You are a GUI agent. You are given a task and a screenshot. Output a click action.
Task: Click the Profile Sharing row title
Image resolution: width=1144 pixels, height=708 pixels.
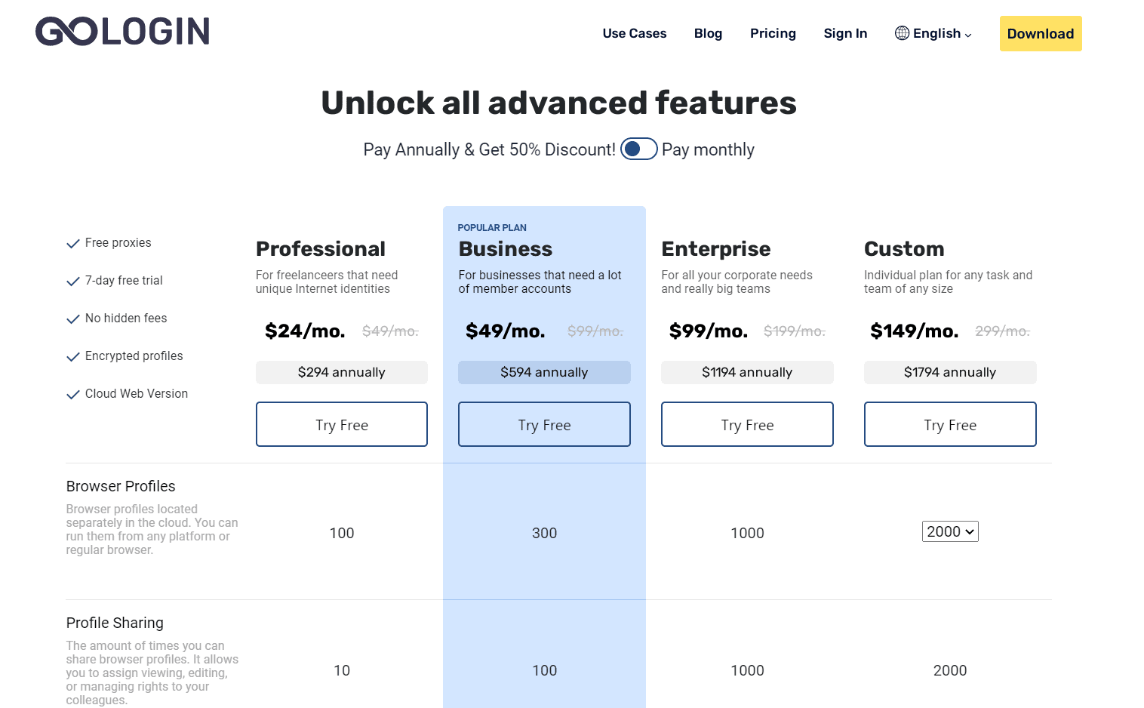click(115, 623)
